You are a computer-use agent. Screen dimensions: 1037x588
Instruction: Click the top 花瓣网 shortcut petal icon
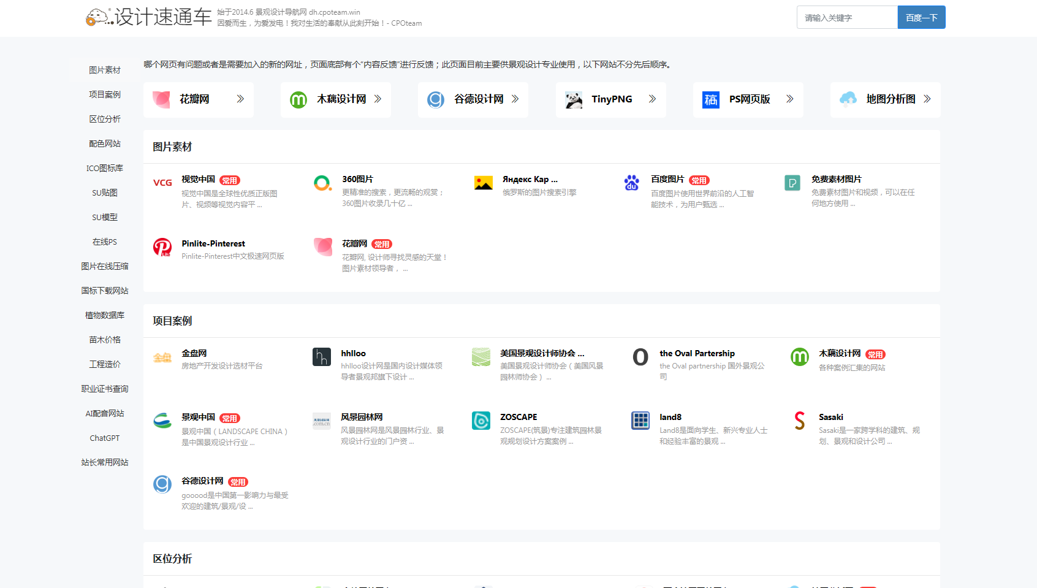pos(161,99)
